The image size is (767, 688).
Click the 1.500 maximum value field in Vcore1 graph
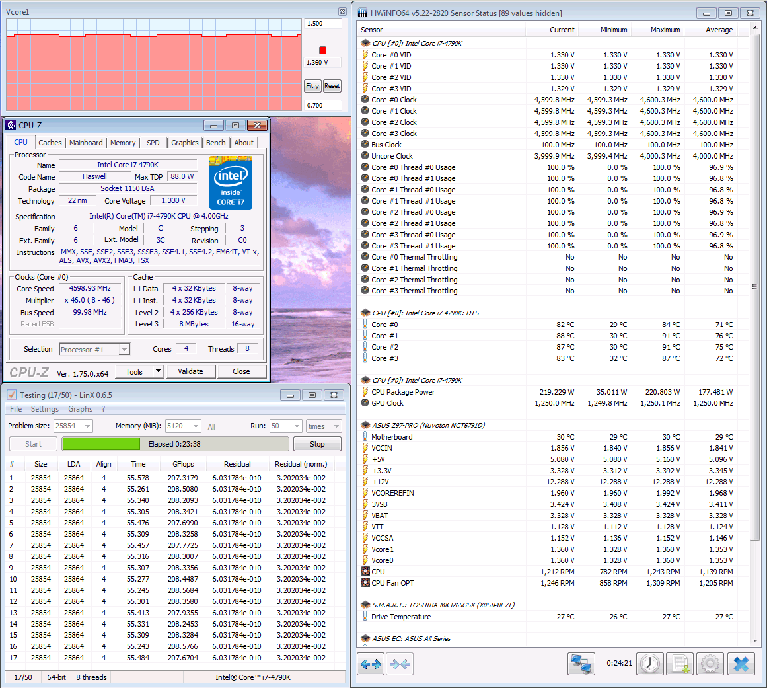(x=323, y=24)
